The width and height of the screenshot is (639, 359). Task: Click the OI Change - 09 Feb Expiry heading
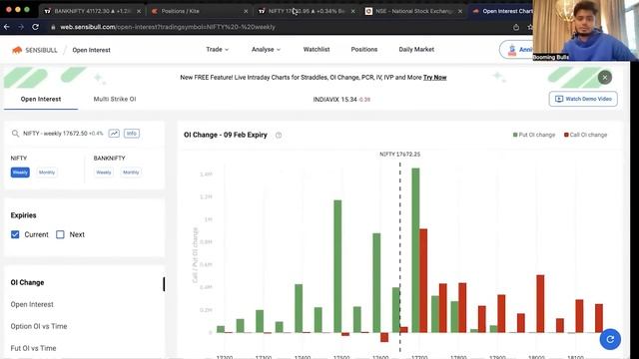pos(226,135)
